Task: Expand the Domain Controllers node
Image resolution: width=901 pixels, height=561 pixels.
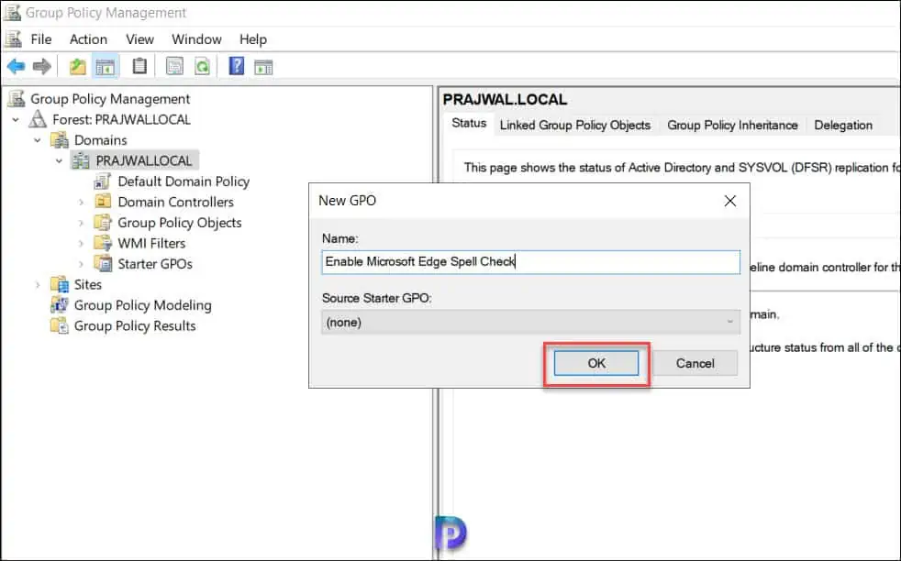Action: pos(81,202)
